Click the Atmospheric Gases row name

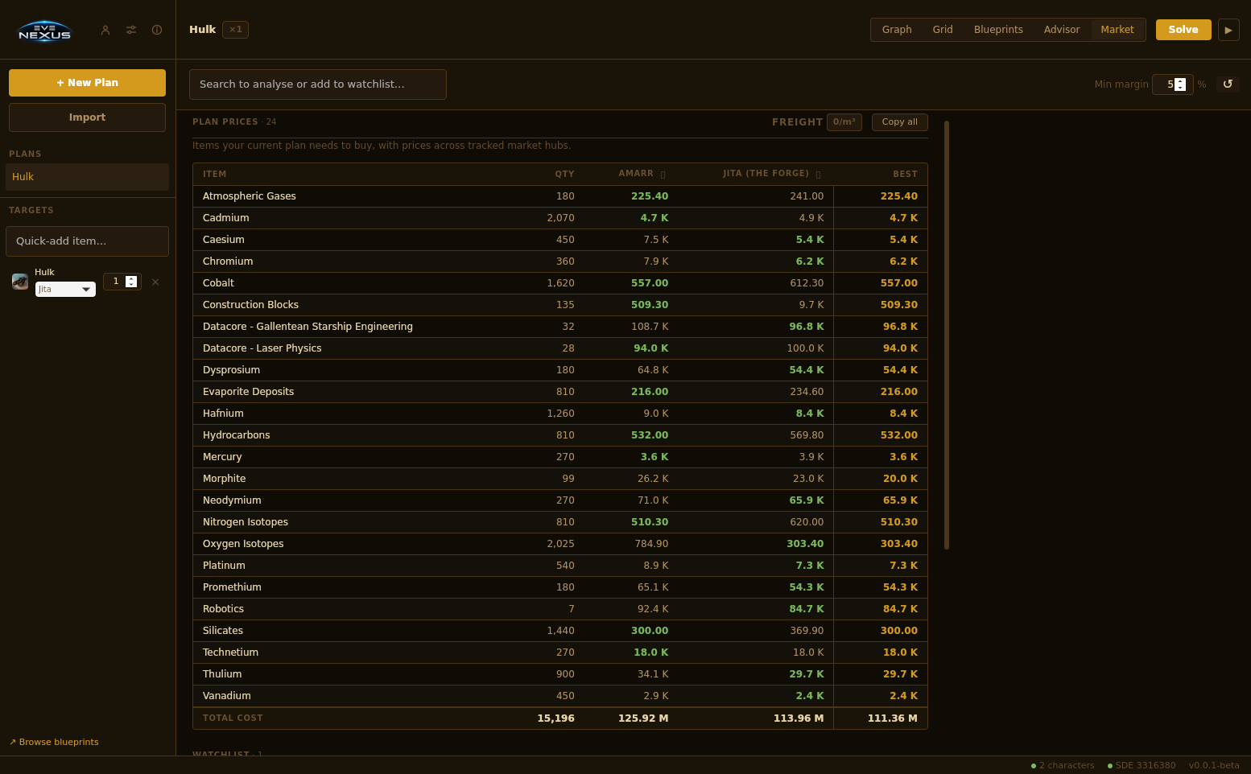(250, 196)
